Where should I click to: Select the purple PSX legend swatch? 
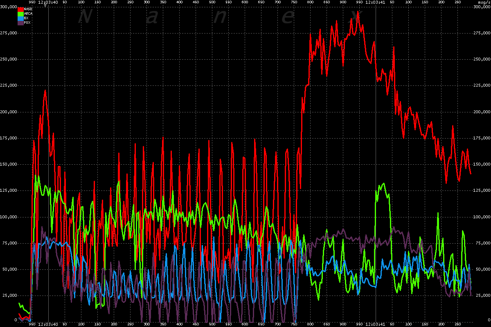point(20,22)
